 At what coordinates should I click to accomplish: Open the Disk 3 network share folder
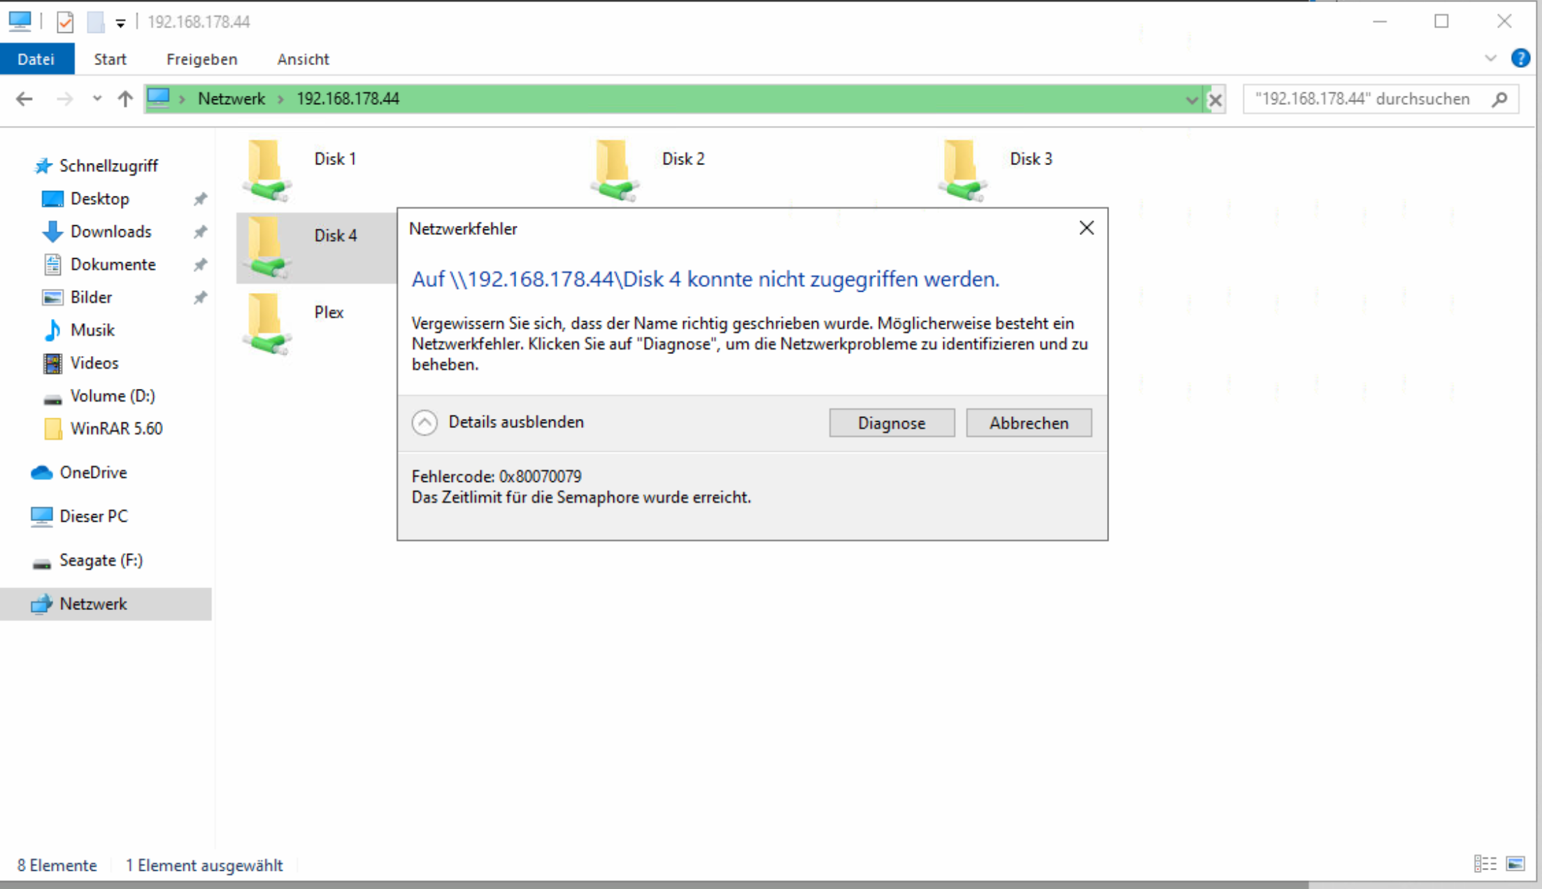pyautogui.click(x=996, y=170)
